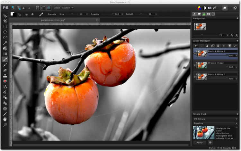This screenshot has width=241, height=151.
Task: Open the Zoom Custom dropdown
Action: coord(67,8)
